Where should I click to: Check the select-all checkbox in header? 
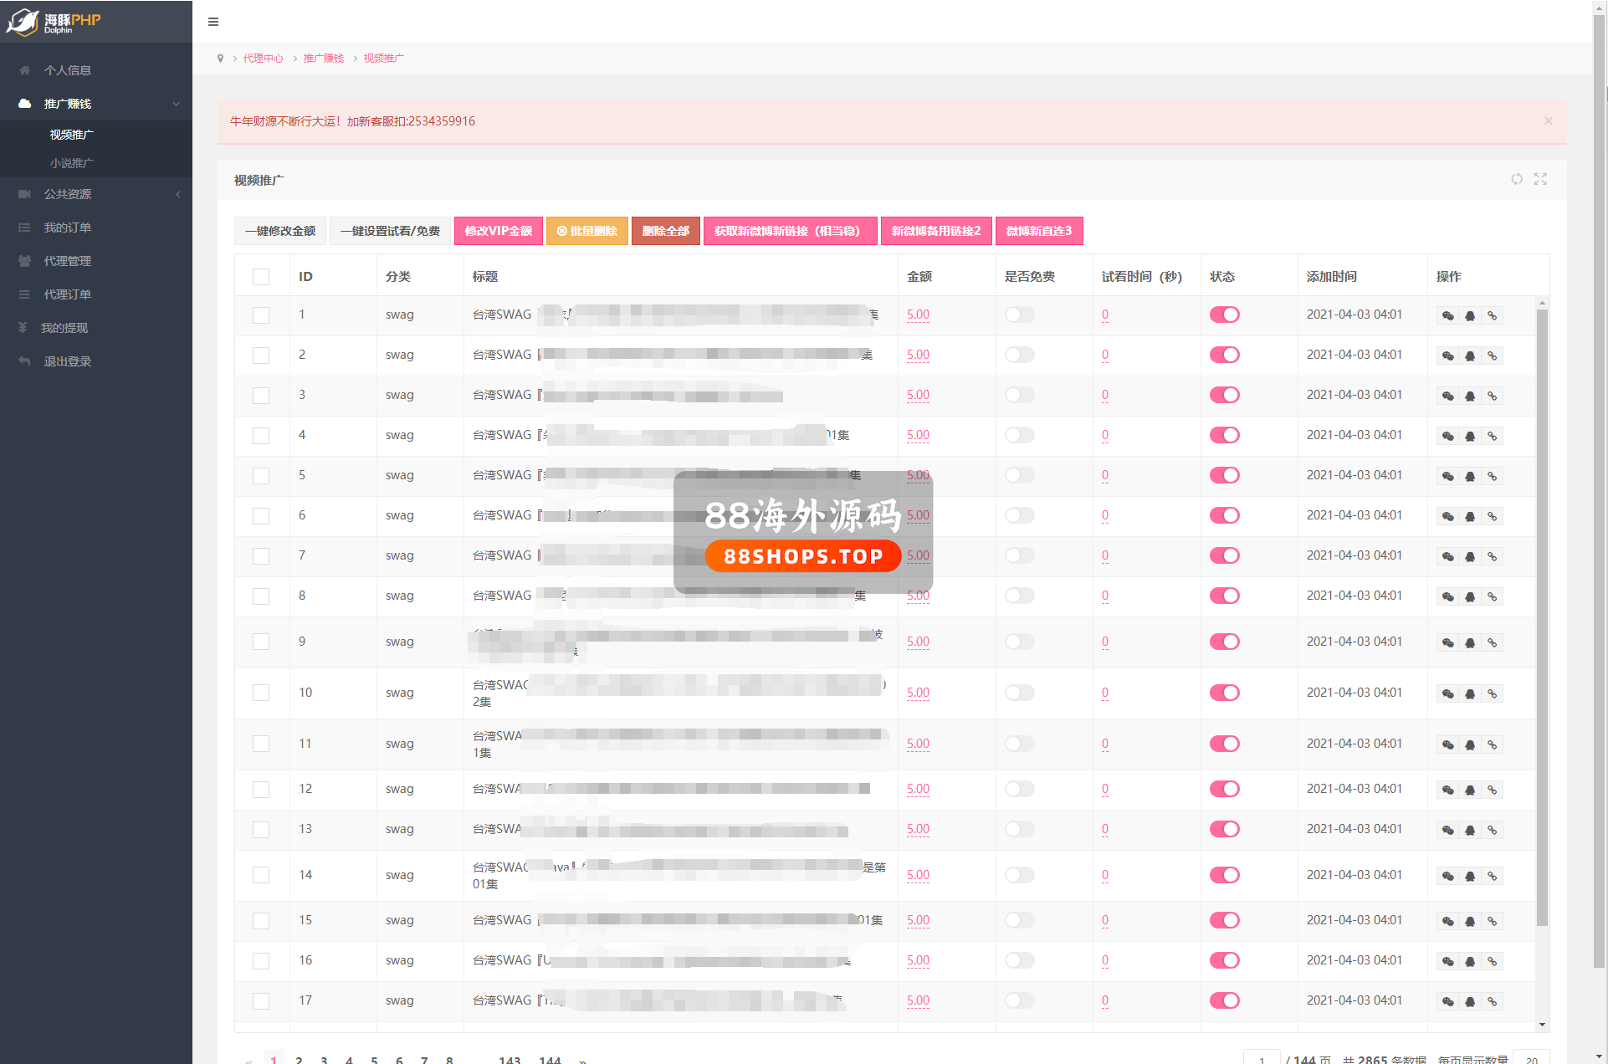click(x=261, y=277)
